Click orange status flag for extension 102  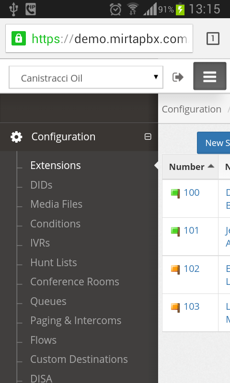tap(175, 270)
